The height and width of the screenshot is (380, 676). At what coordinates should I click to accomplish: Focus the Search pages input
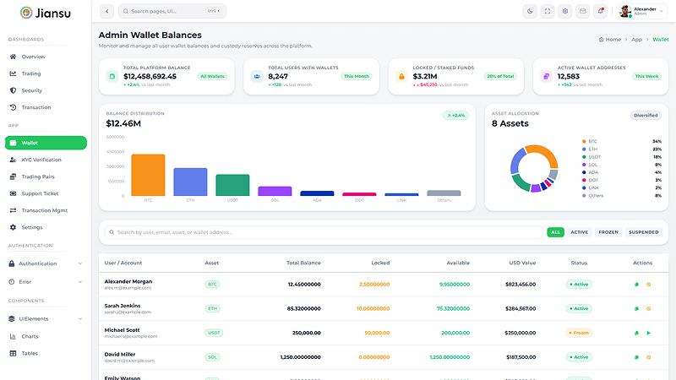click(x=172, y=11)
